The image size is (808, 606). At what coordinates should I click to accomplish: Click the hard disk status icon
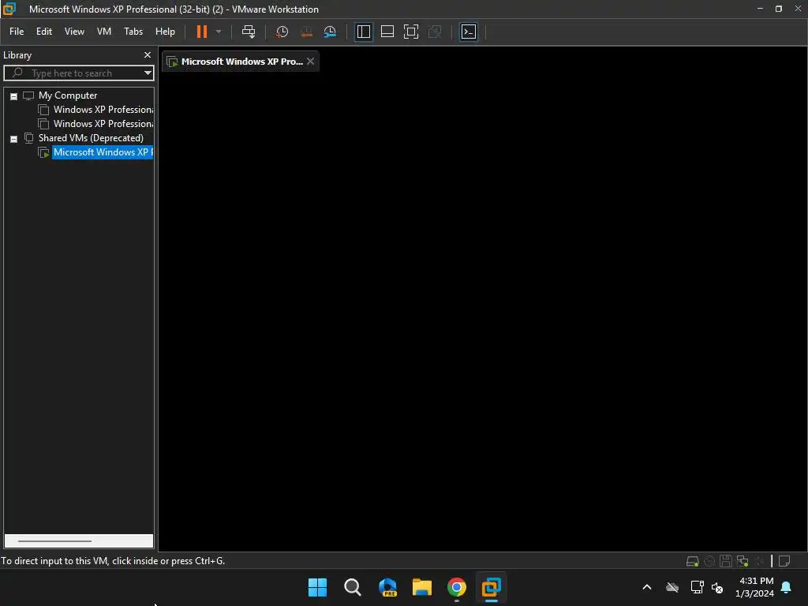click(x=693, y=561)
